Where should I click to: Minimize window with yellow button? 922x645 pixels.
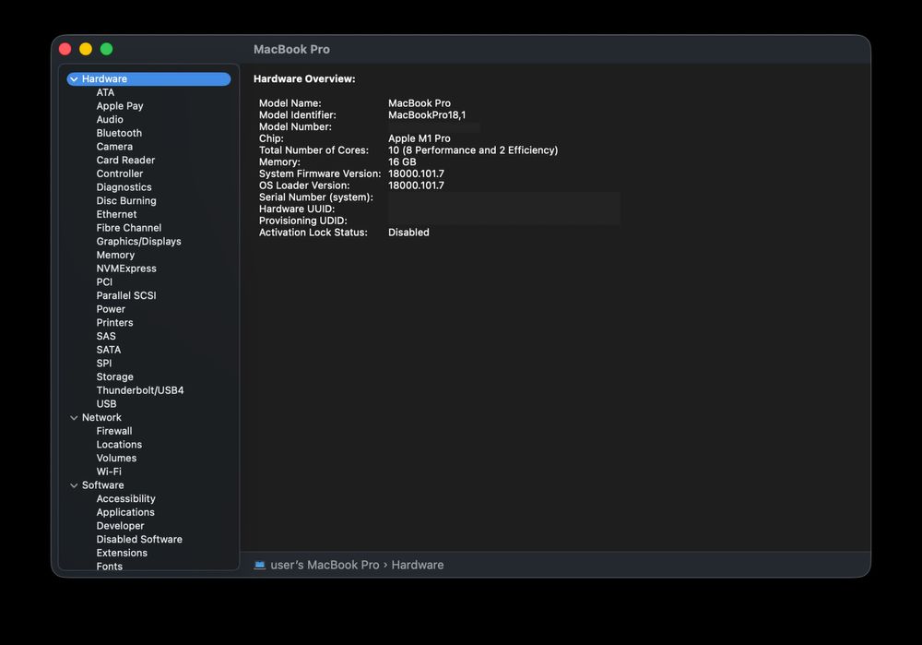(x=86, y=49)
